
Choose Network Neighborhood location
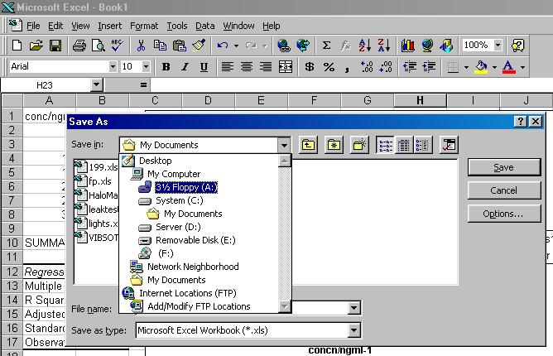tap(193, 267)
